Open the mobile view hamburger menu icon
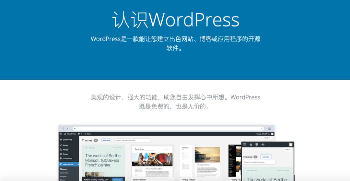Viewport: 350px width, 181px height. (x=245, y=145)
